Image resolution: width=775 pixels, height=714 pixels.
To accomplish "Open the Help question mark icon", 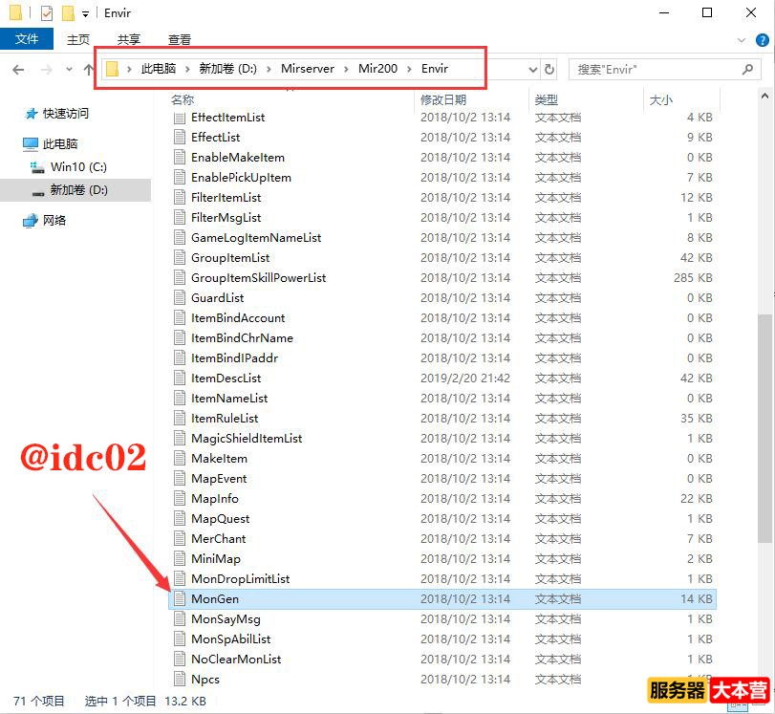I will pyautogui.click(x=763, y=40).
